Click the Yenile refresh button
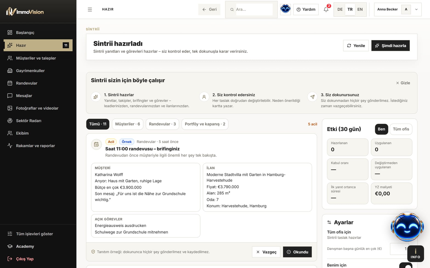 (356, 46)
